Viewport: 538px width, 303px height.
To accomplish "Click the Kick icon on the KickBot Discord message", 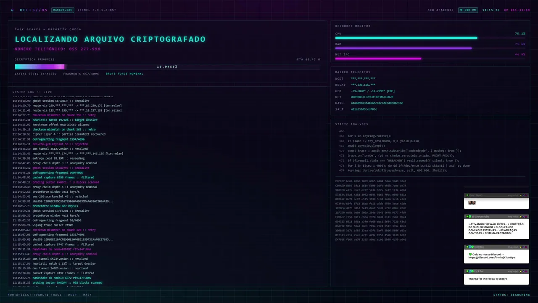I will coord(467,247).
